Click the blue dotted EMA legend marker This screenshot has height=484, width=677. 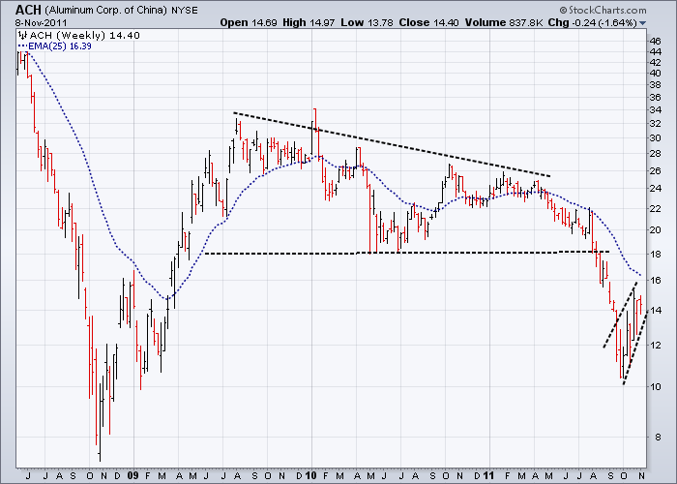23,46
